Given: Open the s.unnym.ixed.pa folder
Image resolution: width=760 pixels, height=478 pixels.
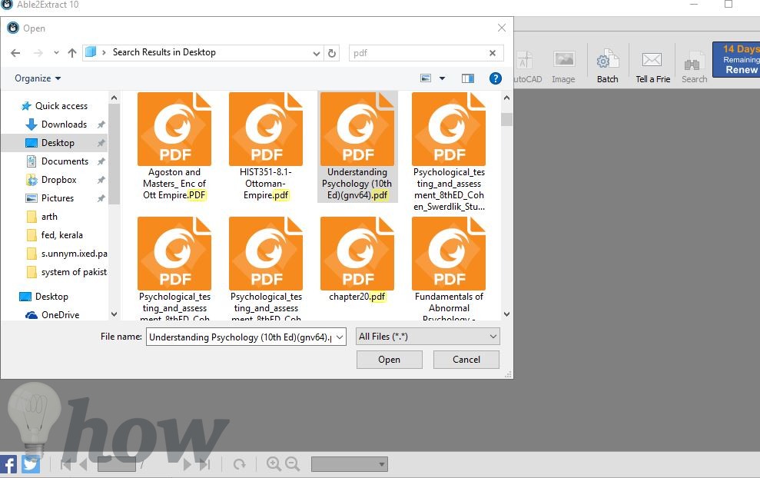Looking at the screenshot, I should pyautogui.click(x=67, y=253).
